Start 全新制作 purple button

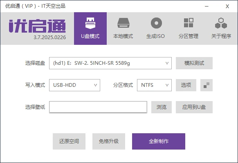pos(159,141)
